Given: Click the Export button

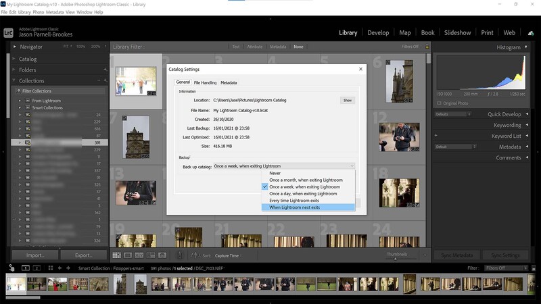Looking at the screenshot, I should 83,255.
